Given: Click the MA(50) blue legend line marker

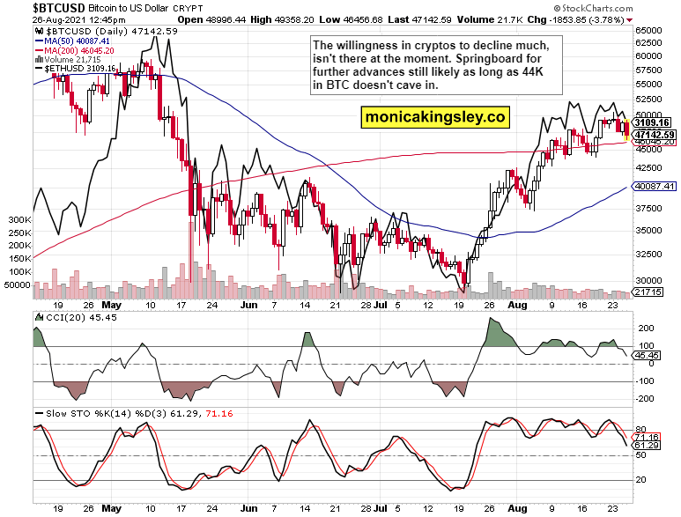Looking at the screenshot, I should click(39, 41).
